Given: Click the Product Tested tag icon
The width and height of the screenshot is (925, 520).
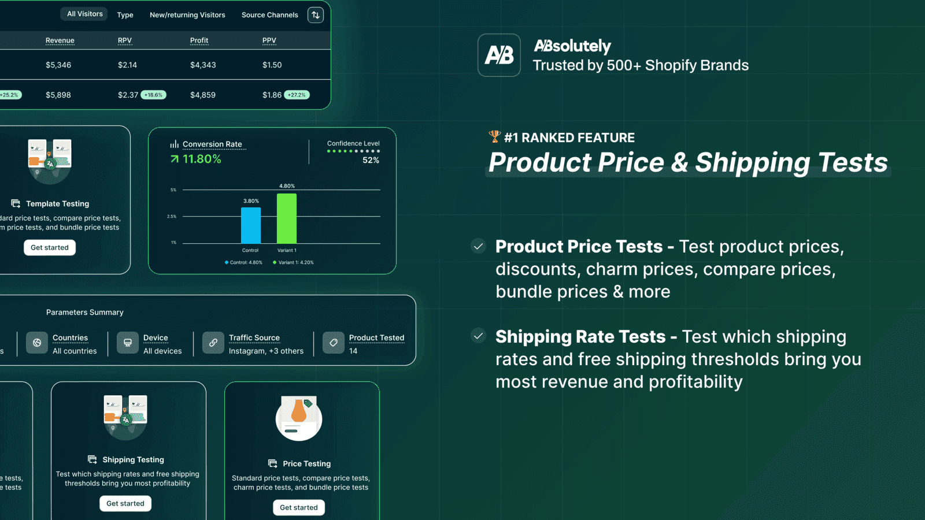Looking at the screenshot, I should [334, 343].
